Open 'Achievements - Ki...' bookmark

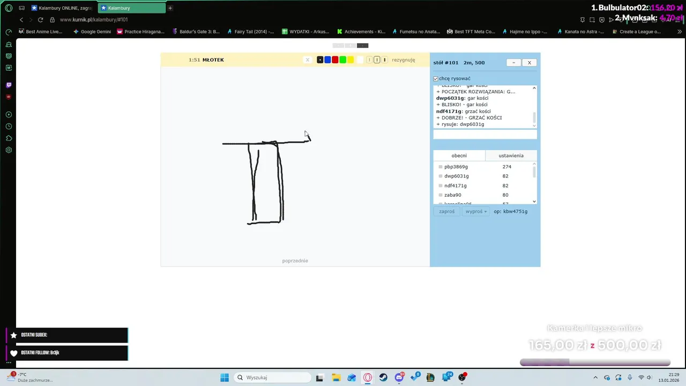click(361, 32)
